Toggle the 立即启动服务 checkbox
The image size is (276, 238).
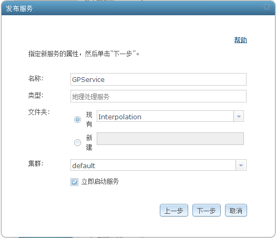tap(74, 182)
